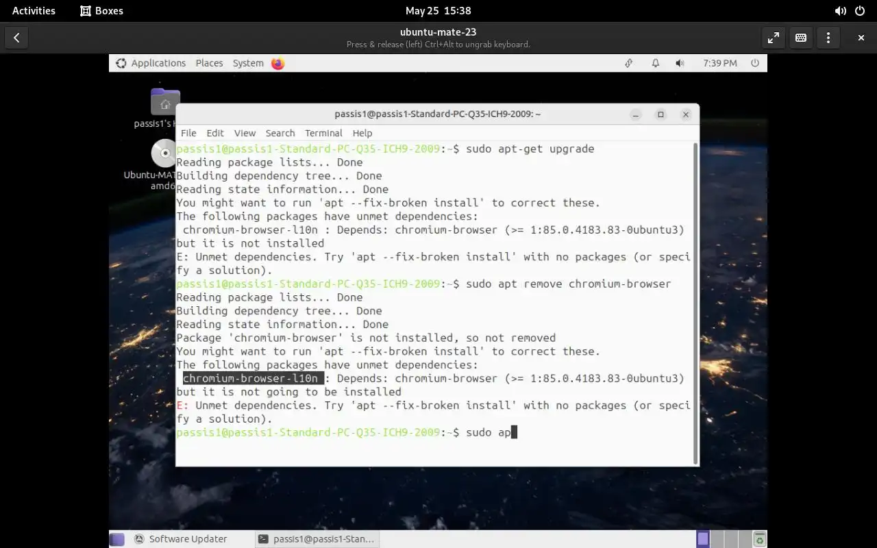Open the MATE System menu
This screenshot has height=548, width=877.
coord(248,63)
